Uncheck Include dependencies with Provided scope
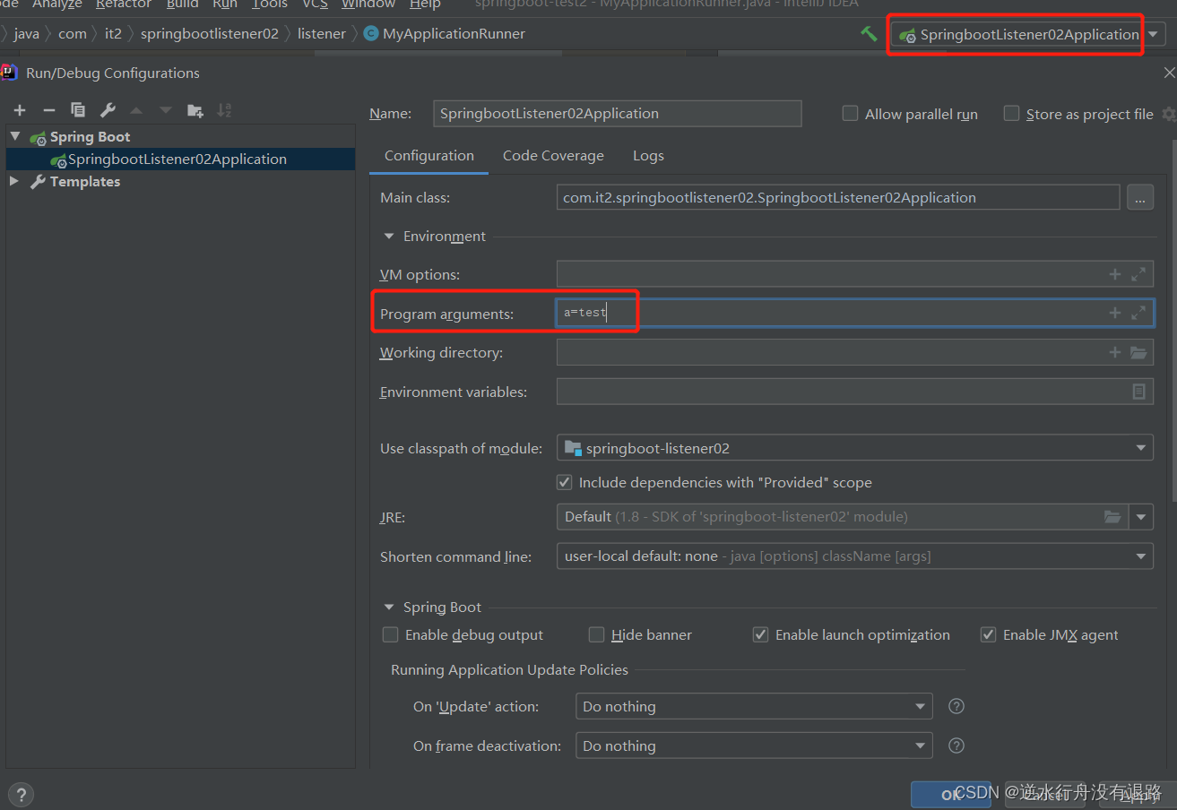 (565, 482)
